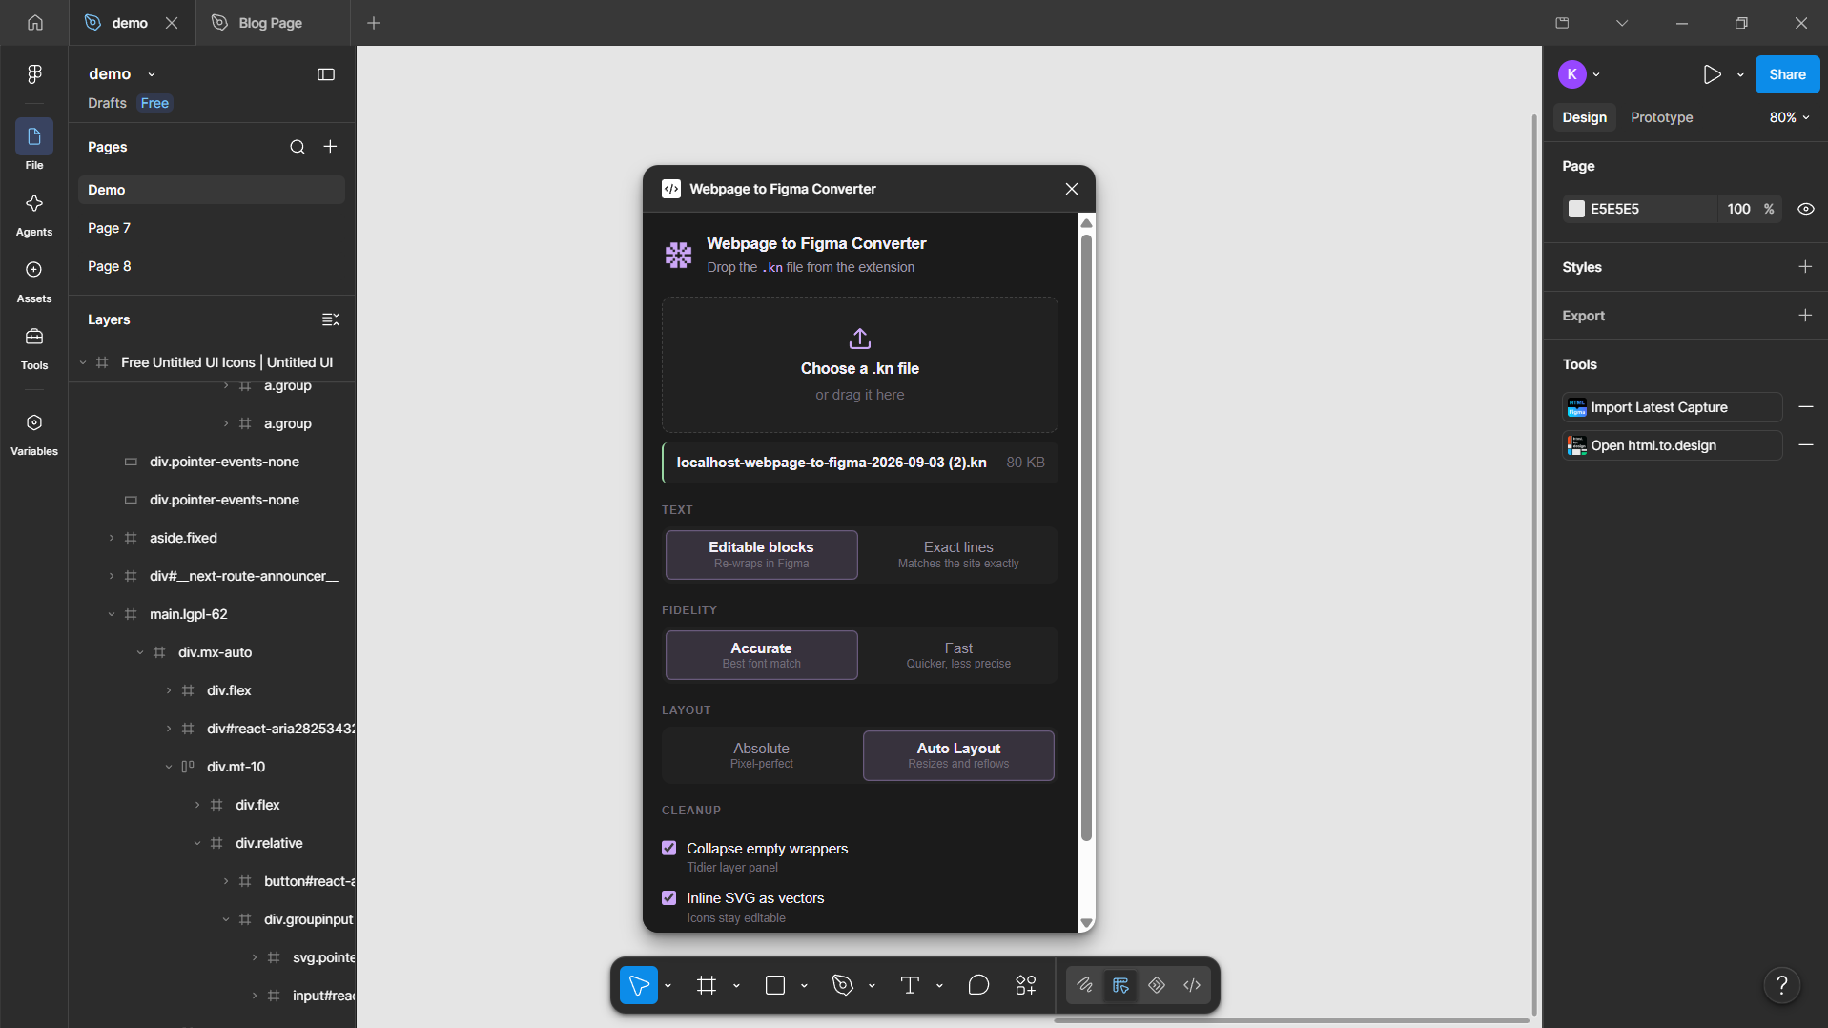The image size is (1828, 1028).
Task: Add a new style with plus icon
Action: point(1805,267)
